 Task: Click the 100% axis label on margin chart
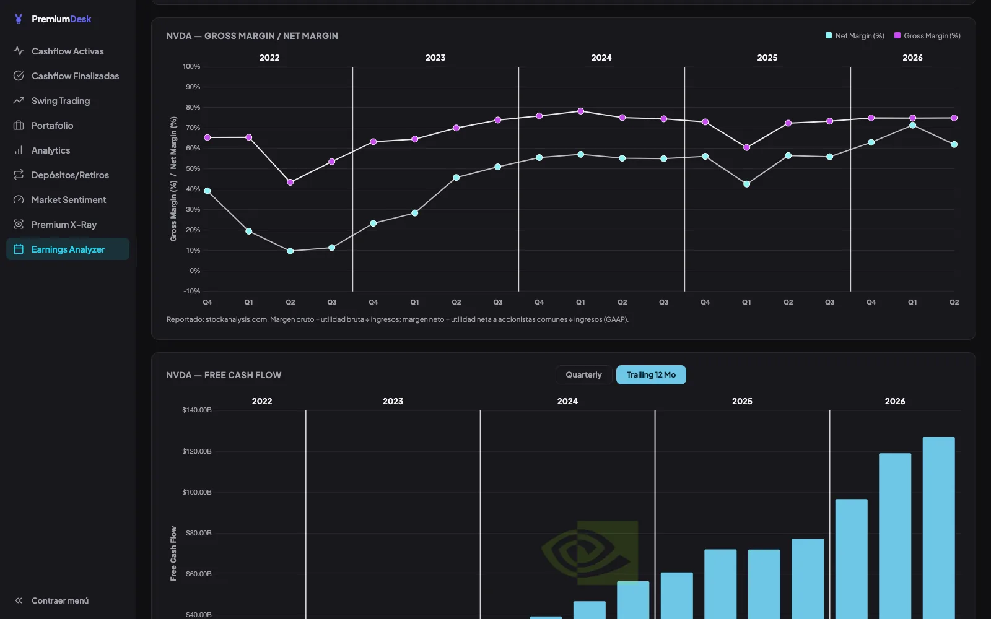point(191,67)
